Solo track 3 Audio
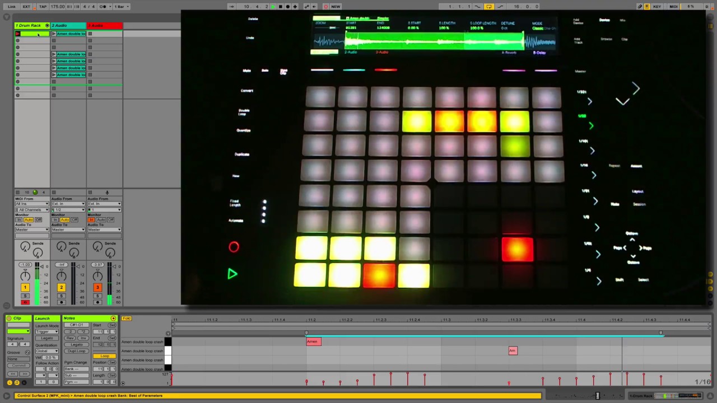The width and height of the screenshot is (717, 403). click(x=97, y=296)
